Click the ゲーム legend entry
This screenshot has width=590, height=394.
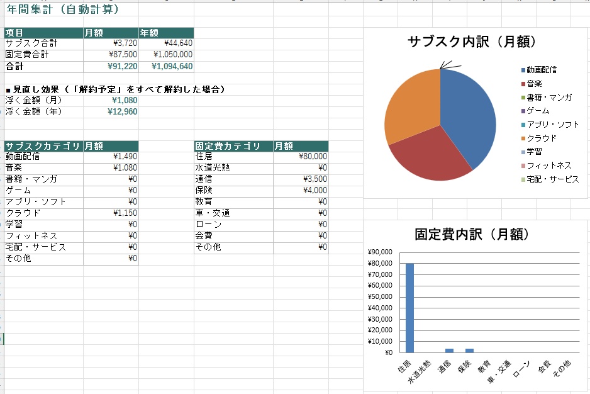coord(535,111)
